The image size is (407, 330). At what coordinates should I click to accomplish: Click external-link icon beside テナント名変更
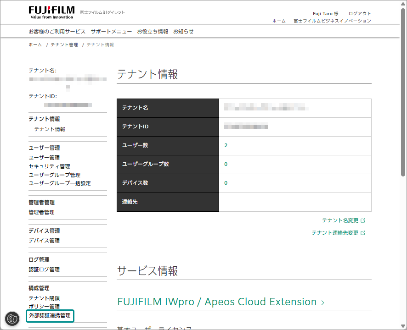(x=363, y=220)
